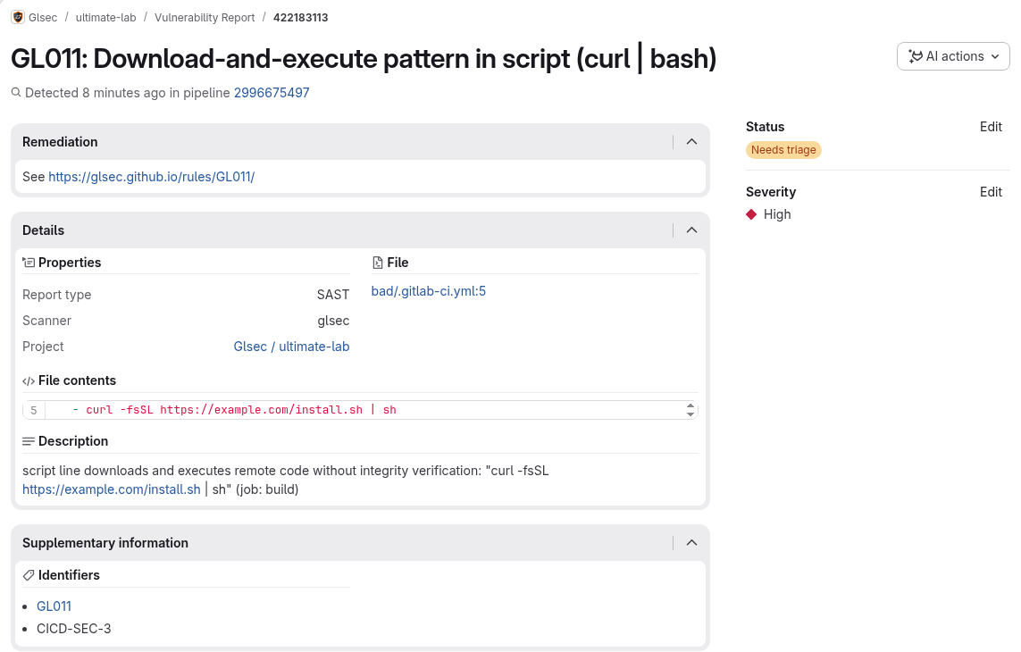This screenshot has width=1021, height=652.
Task: Select the glsec scanner value
Action: (333, 322)
